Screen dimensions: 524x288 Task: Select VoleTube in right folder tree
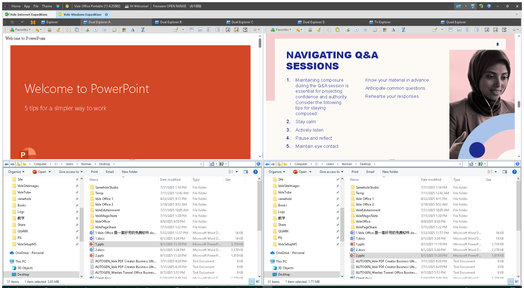[x=285, y=192]
